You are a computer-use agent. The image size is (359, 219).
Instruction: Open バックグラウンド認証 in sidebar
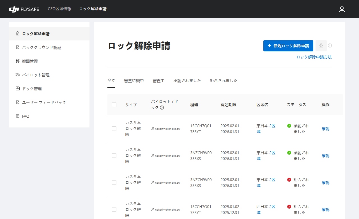[42, 47]
